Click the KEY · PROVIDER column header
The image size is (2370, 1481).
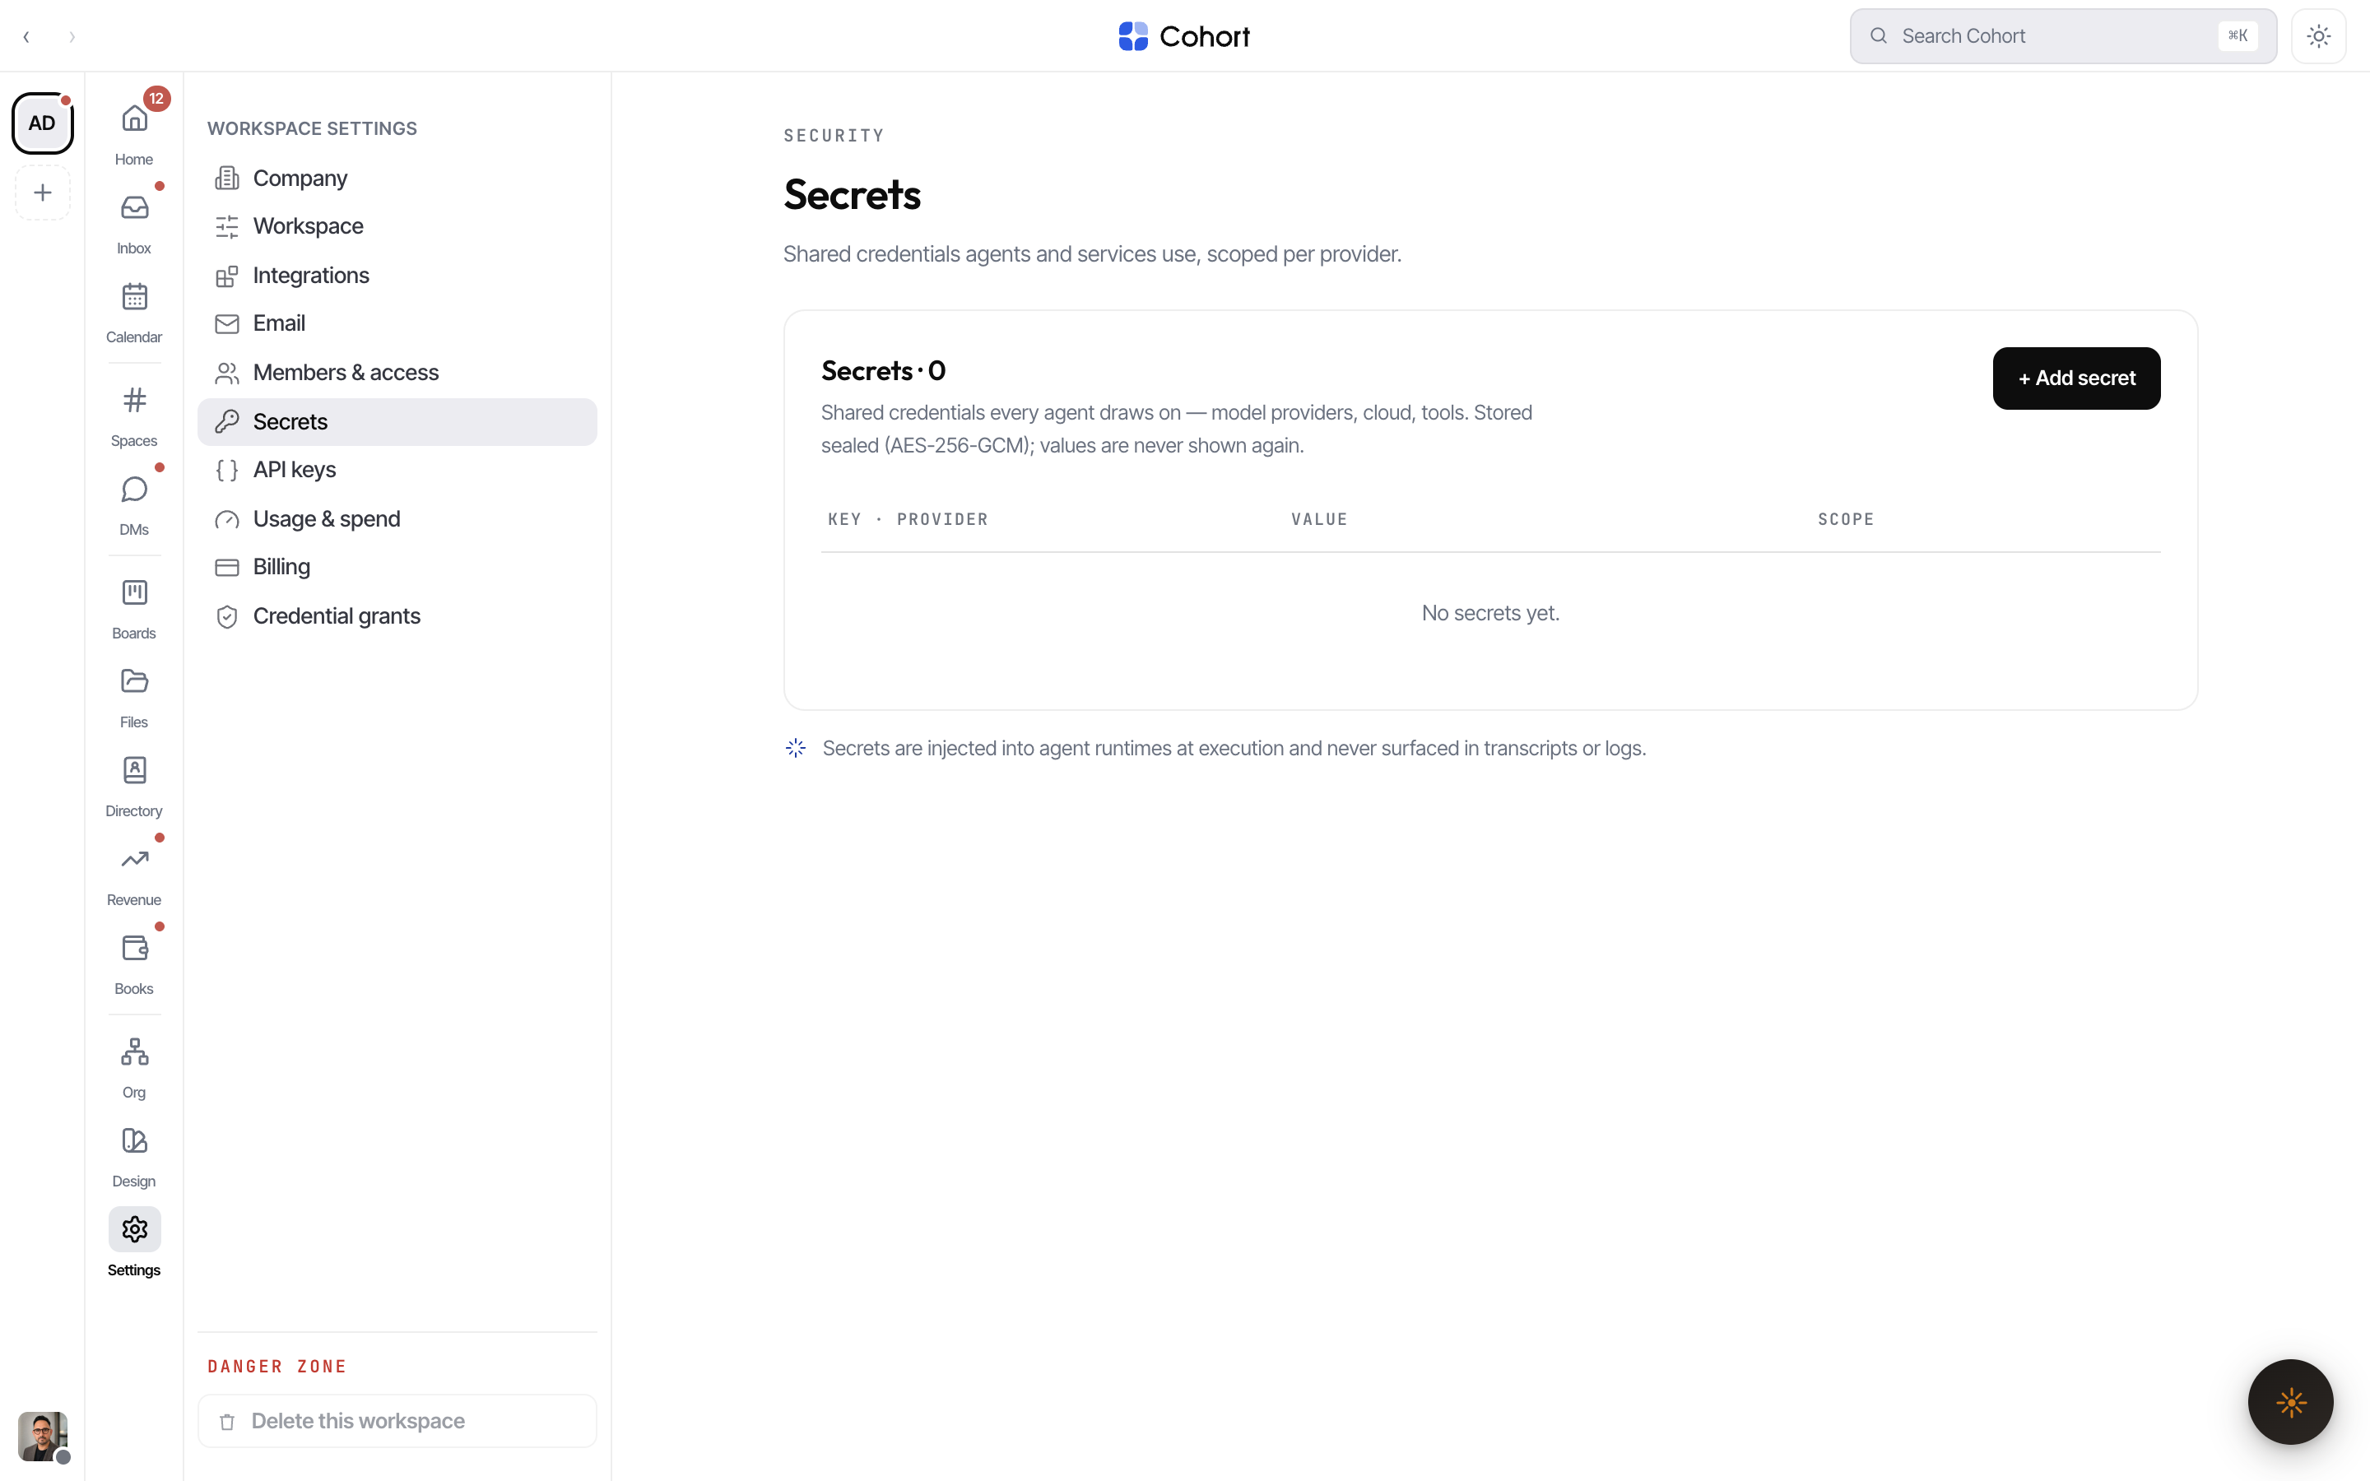(x=908, y=519)
